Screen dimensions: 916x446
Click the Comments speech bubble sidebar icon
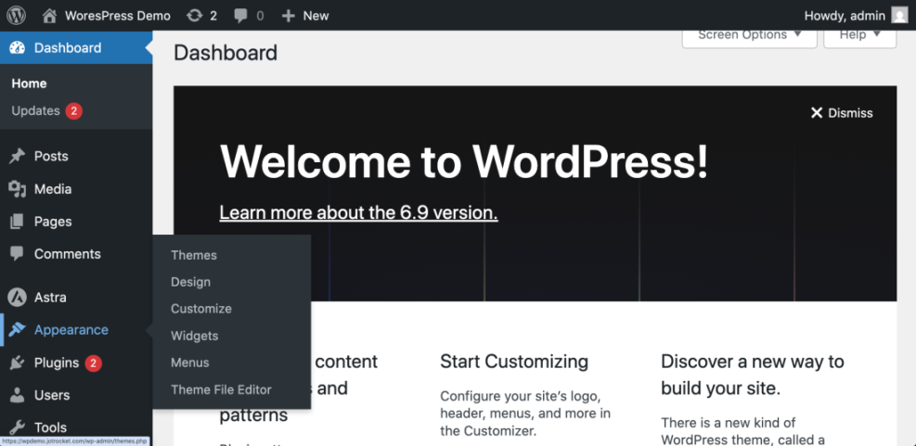click(18, 254)
